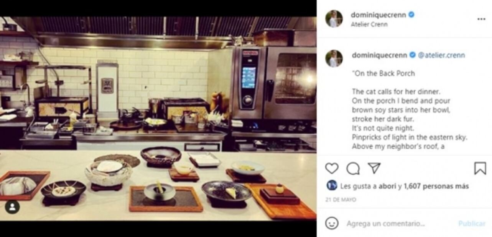View tagged people icon on the photo
The height and width of the screenshot is (237, 492).
point(12,207)
